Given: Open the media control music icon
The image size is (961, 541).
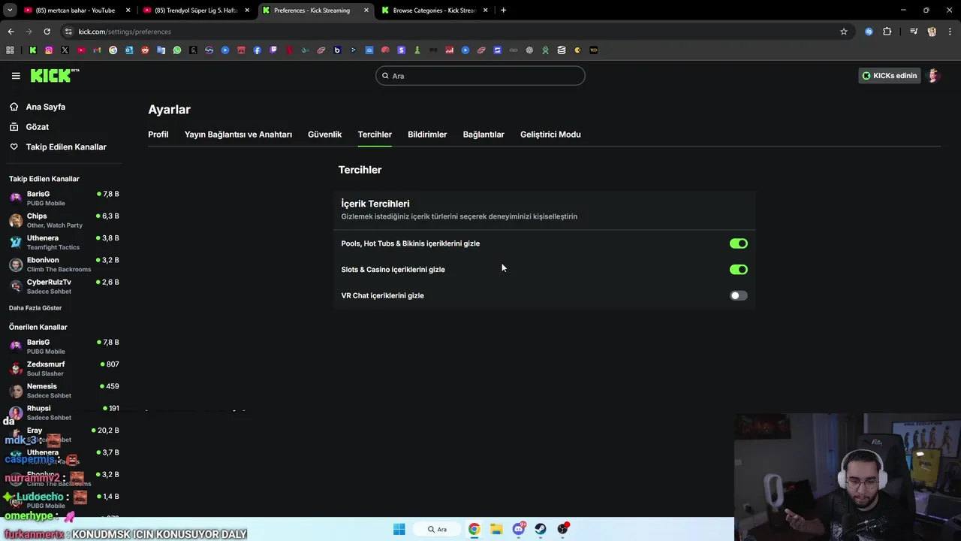Looking at the screenshot, I should pos(914,32).
